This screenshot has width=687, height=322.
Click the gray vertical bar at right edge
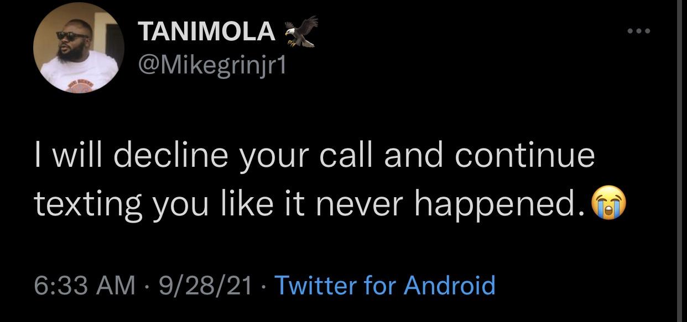681,161
